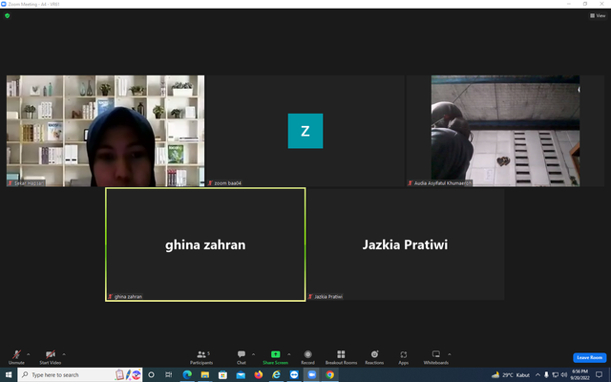Click the ghina zahran name label
This screenshot has height=382, width=611.
click(128, 297)
